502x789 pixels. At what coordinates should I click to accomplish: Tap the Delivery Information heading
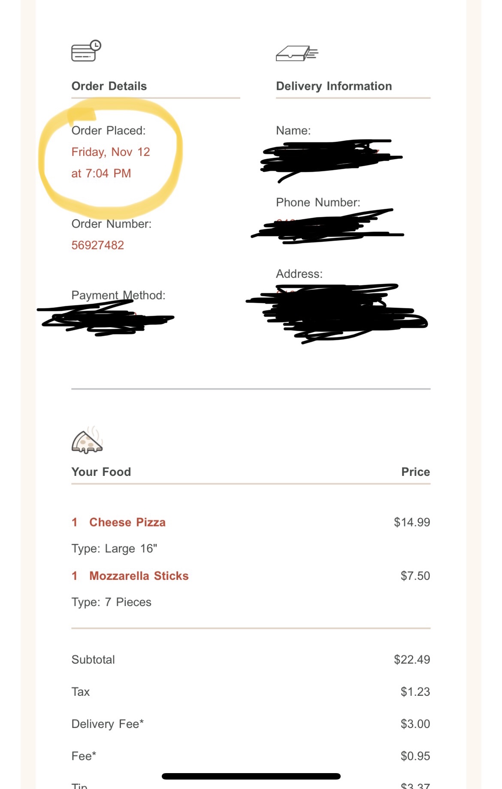334,86
